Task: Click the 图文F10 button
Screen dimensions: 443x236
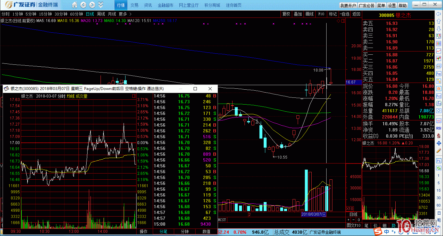Action: pyautogui.click(x=353, y=225)
